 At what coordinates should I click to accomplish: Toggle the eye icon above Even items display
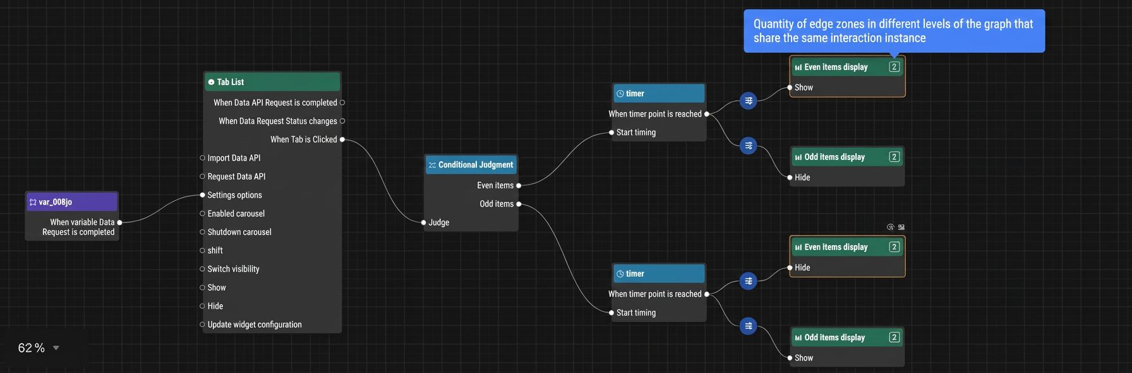point(890,227)
